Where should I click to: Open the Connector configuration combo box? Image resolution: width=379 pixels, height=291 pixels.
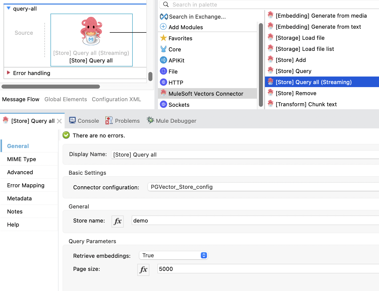point(263,187)
